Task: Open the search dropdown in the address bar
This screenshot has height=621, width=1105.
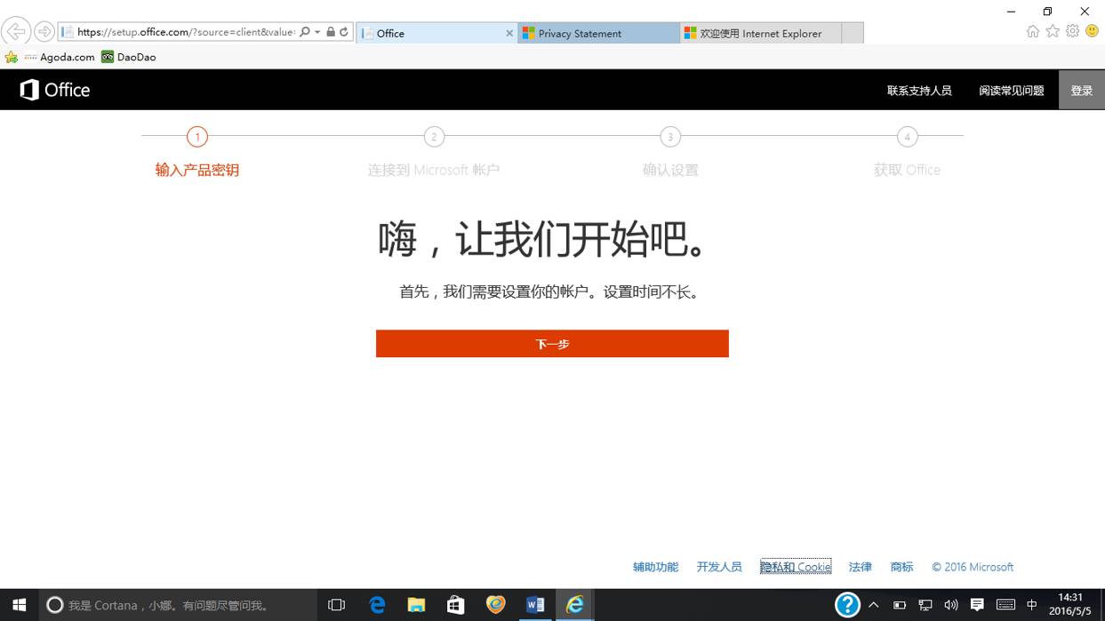Action: coord(316,31)
